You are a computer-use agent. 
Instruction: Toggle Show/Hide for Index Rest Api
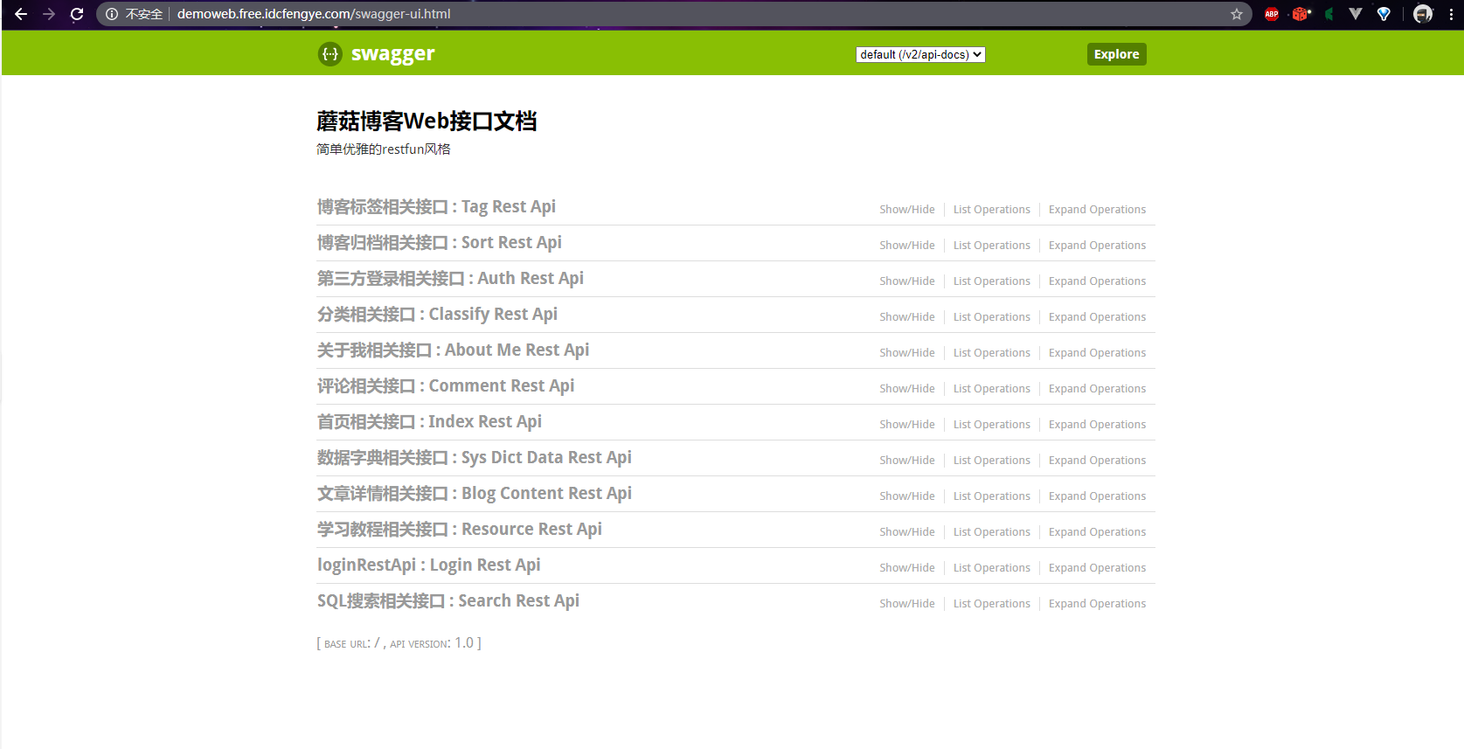906,425
